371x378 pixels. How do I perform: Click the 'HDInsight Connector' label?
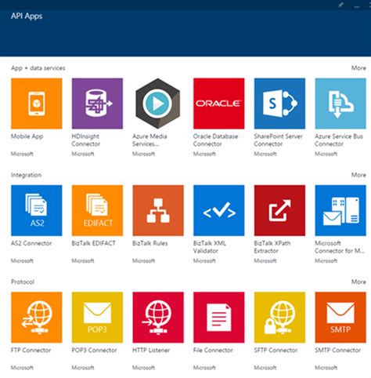click(x=86, y=140)
